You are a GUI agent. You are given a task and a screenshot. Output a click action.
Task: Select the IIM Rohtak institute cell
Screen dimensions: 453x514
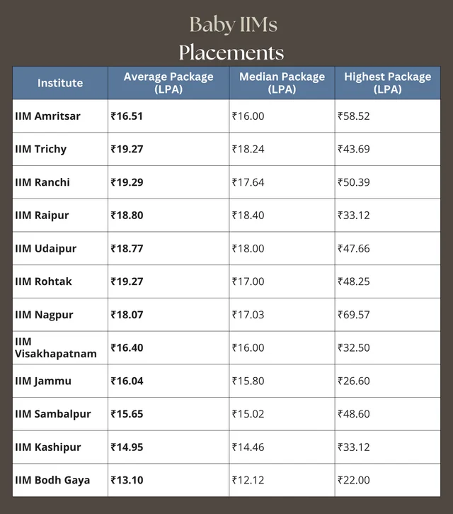pyautogui.click(x=44, y=281)
